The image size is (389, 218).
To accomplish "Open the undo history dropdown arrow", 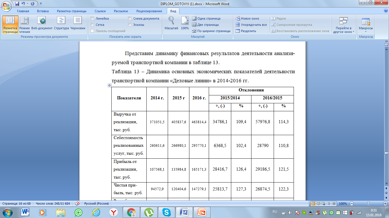I will 27,4.
